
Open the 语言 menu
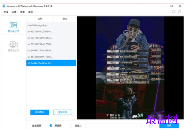22,12
